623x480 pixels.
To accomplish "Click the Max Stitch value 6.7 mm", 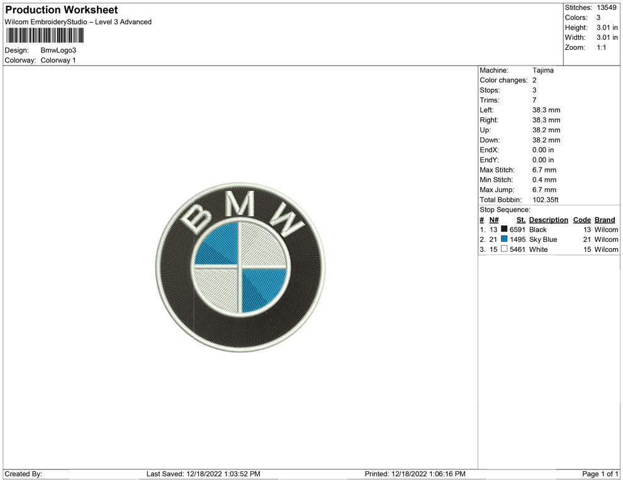I will [544, 170].
